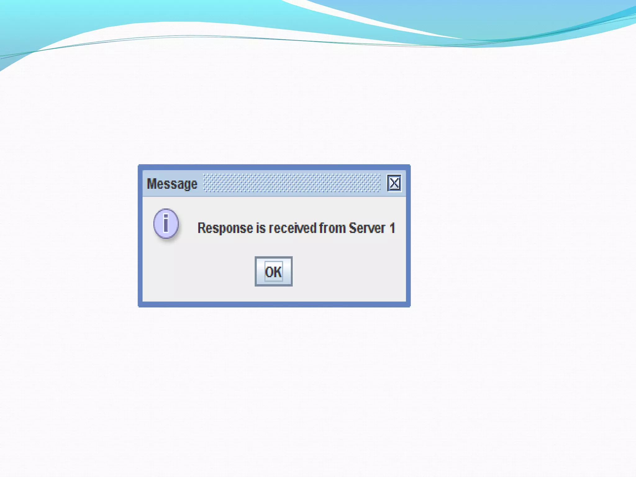Click the dialog's right blue border edge
The width and height of the screenshot is (636, 477).
(408, 236)
